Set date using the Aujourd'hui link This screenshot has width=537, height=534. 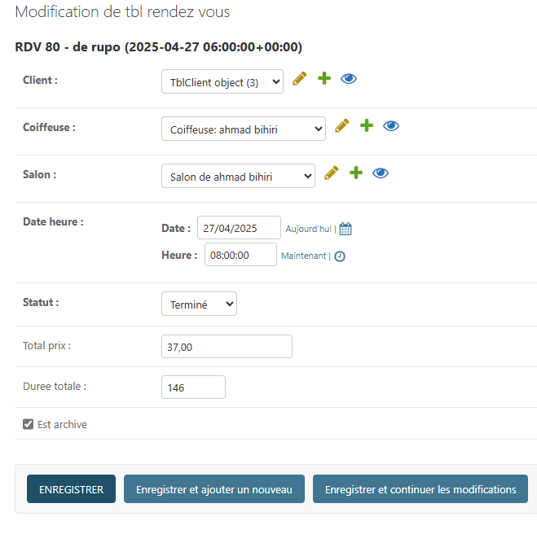[x=308, y=229]
